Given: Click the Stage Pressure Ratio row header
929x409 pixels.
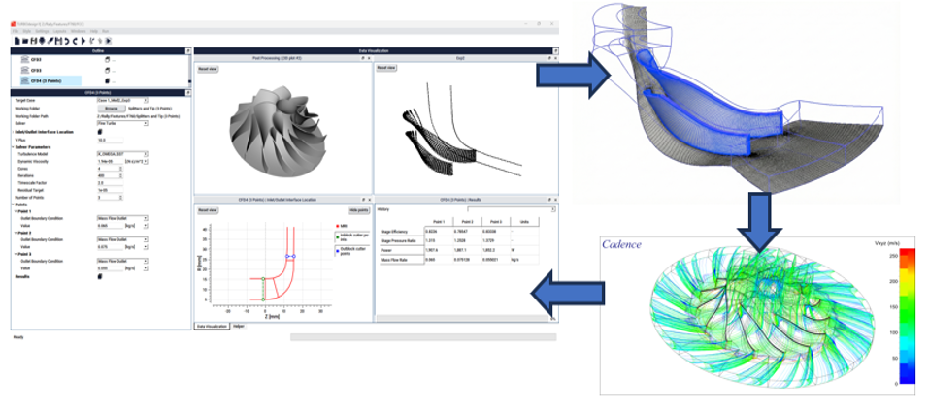Looking at the screenshot, I should (401, 241).
